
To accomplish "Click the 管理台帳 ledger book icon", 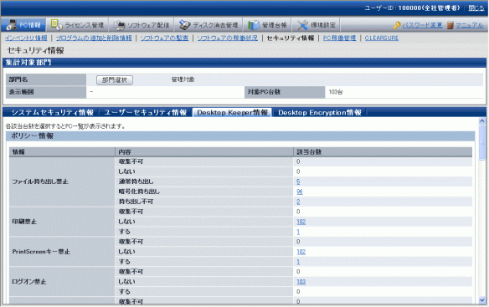I will (254, 25).
